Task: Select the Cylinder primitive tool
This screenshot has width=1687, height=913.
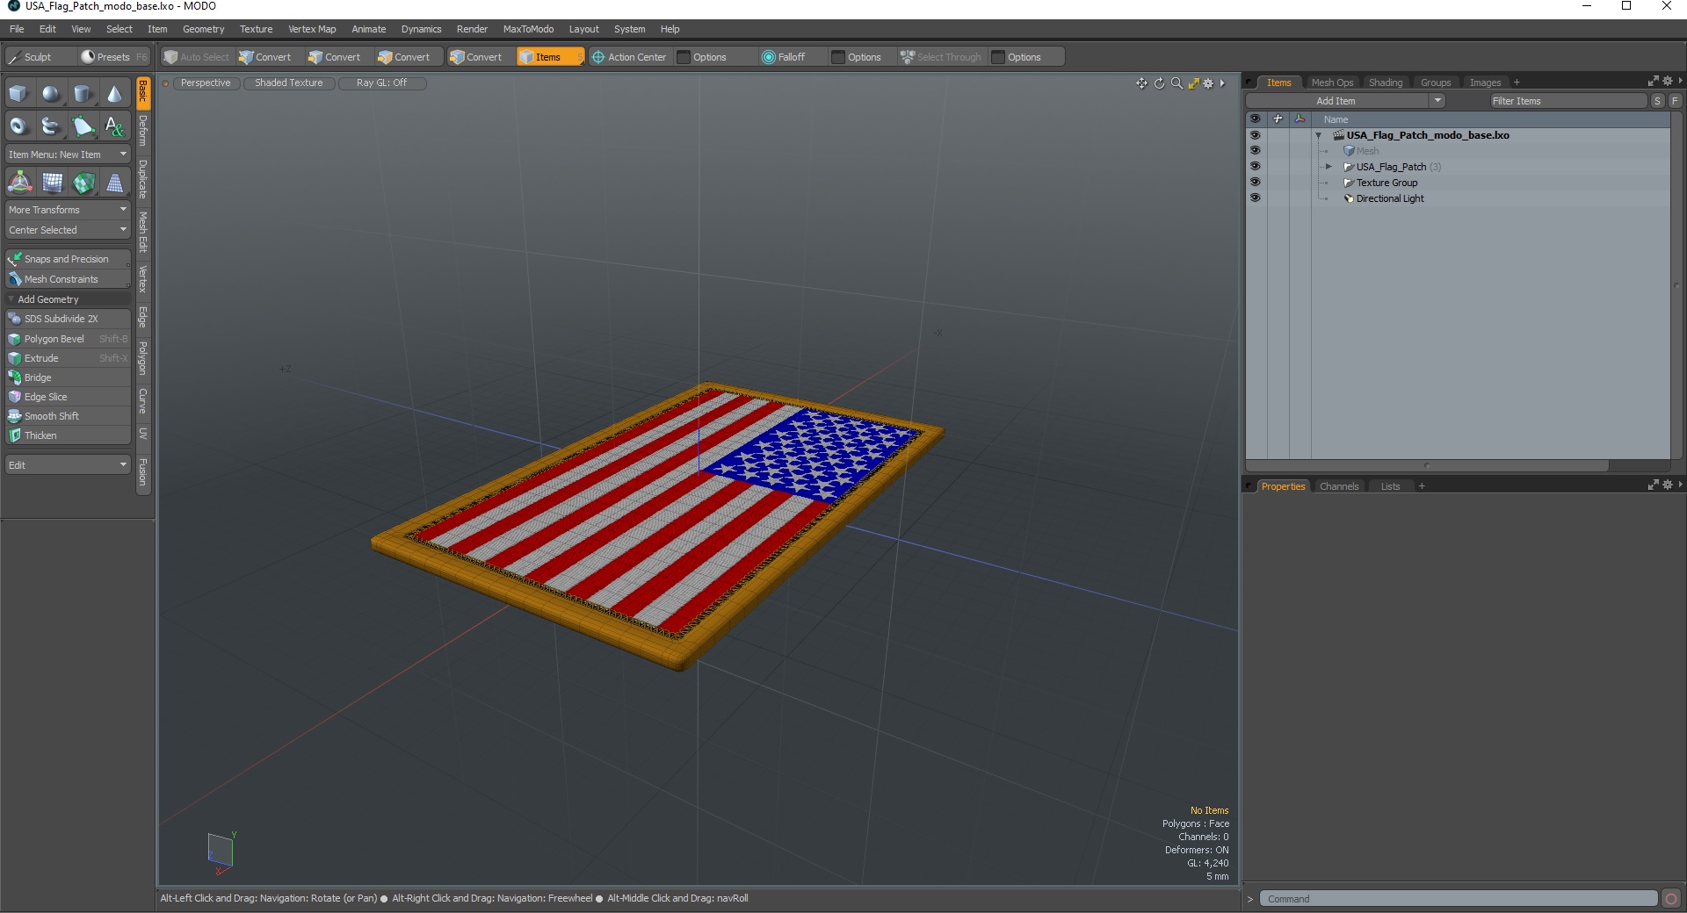Action: (x=83, y=93)
